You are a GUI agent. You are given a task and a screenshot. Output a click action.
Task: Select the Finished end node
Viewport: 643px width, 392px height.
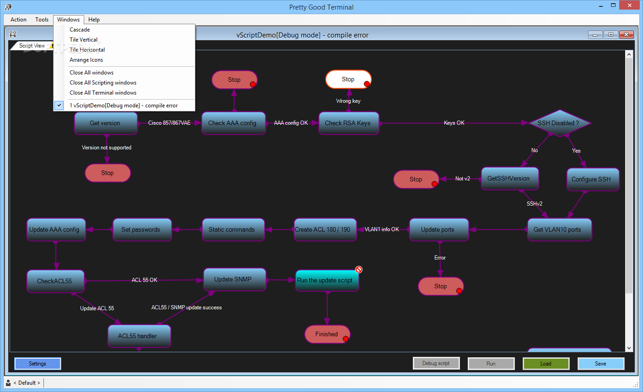click(x=328, y=334)
